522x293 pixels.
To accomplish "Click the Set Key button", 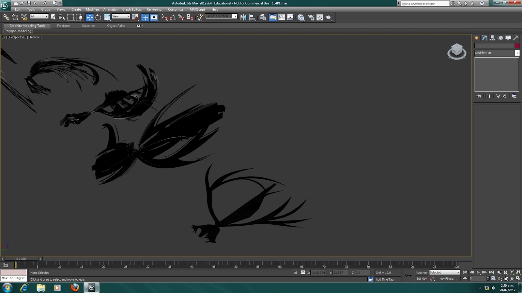I will tap(421, 279).
